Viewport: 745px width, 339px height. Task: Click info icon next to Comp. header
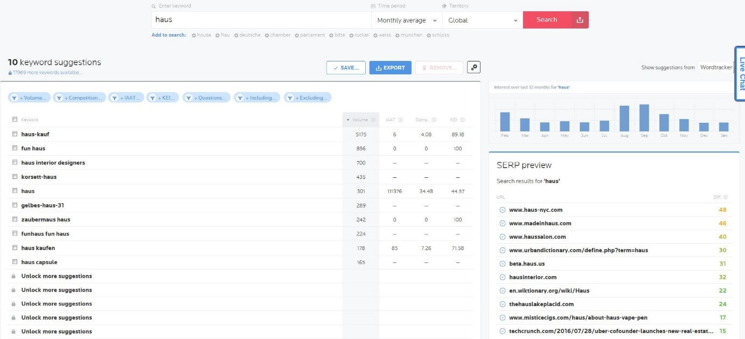434,120
